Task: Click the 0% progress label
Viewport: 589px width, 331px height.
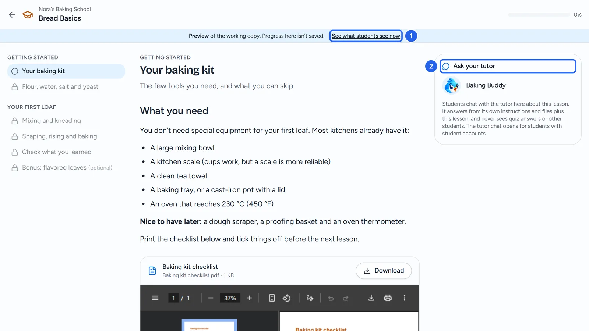Action: coord(578,15)
